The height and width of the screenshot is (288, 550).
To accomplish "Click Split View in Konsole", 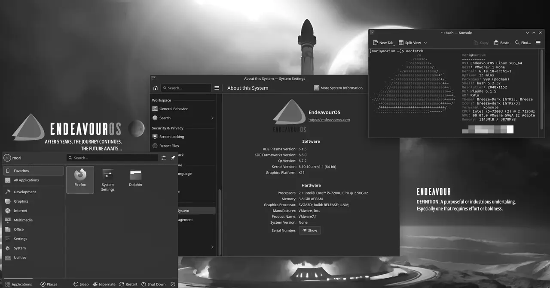I will (410, 42).
